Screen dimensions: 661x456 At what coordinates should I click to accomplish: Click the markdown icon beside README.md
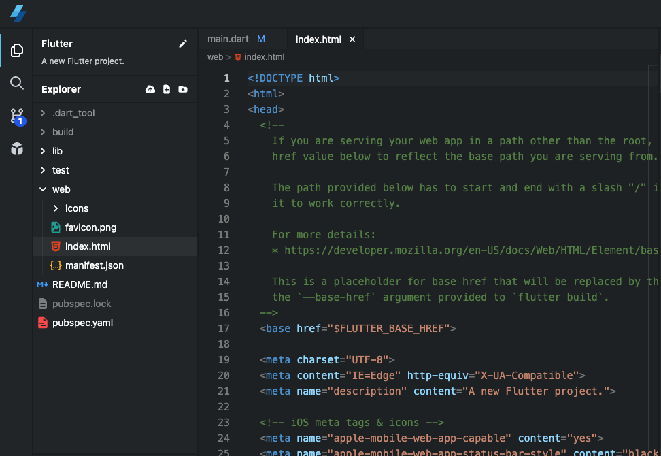[x=43, y=284]
